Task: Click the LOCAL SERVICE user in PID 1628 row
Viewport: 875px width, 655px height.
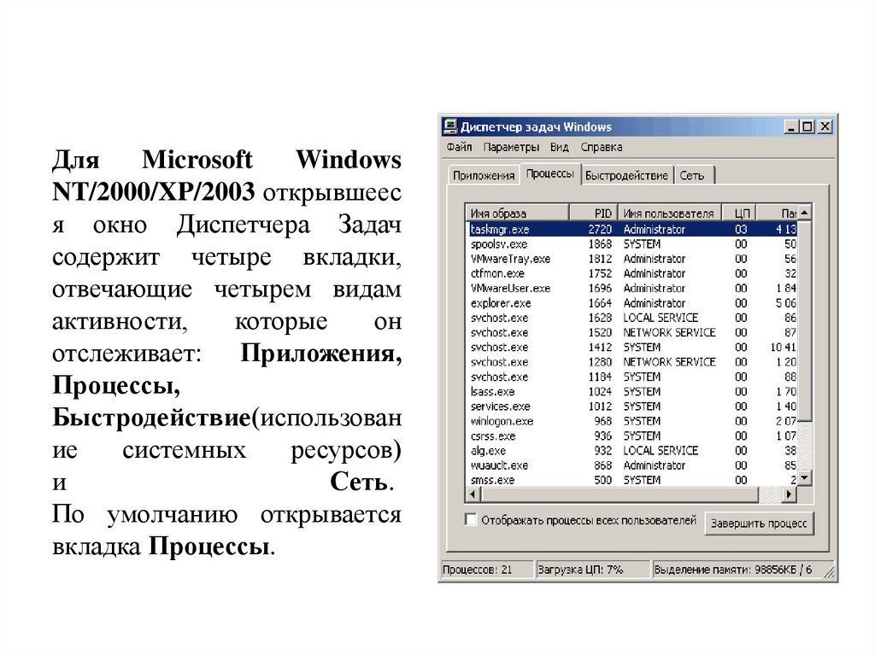Action: click(661, 318)
